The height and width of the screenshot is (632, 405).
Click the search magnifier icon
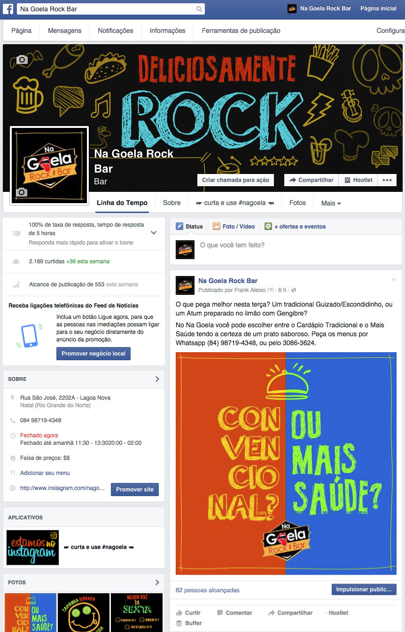[199, 9]
